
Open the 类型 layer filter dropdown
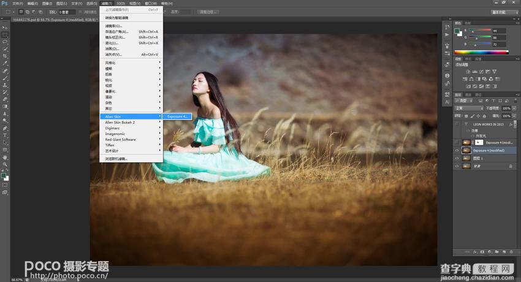[464, 101]
